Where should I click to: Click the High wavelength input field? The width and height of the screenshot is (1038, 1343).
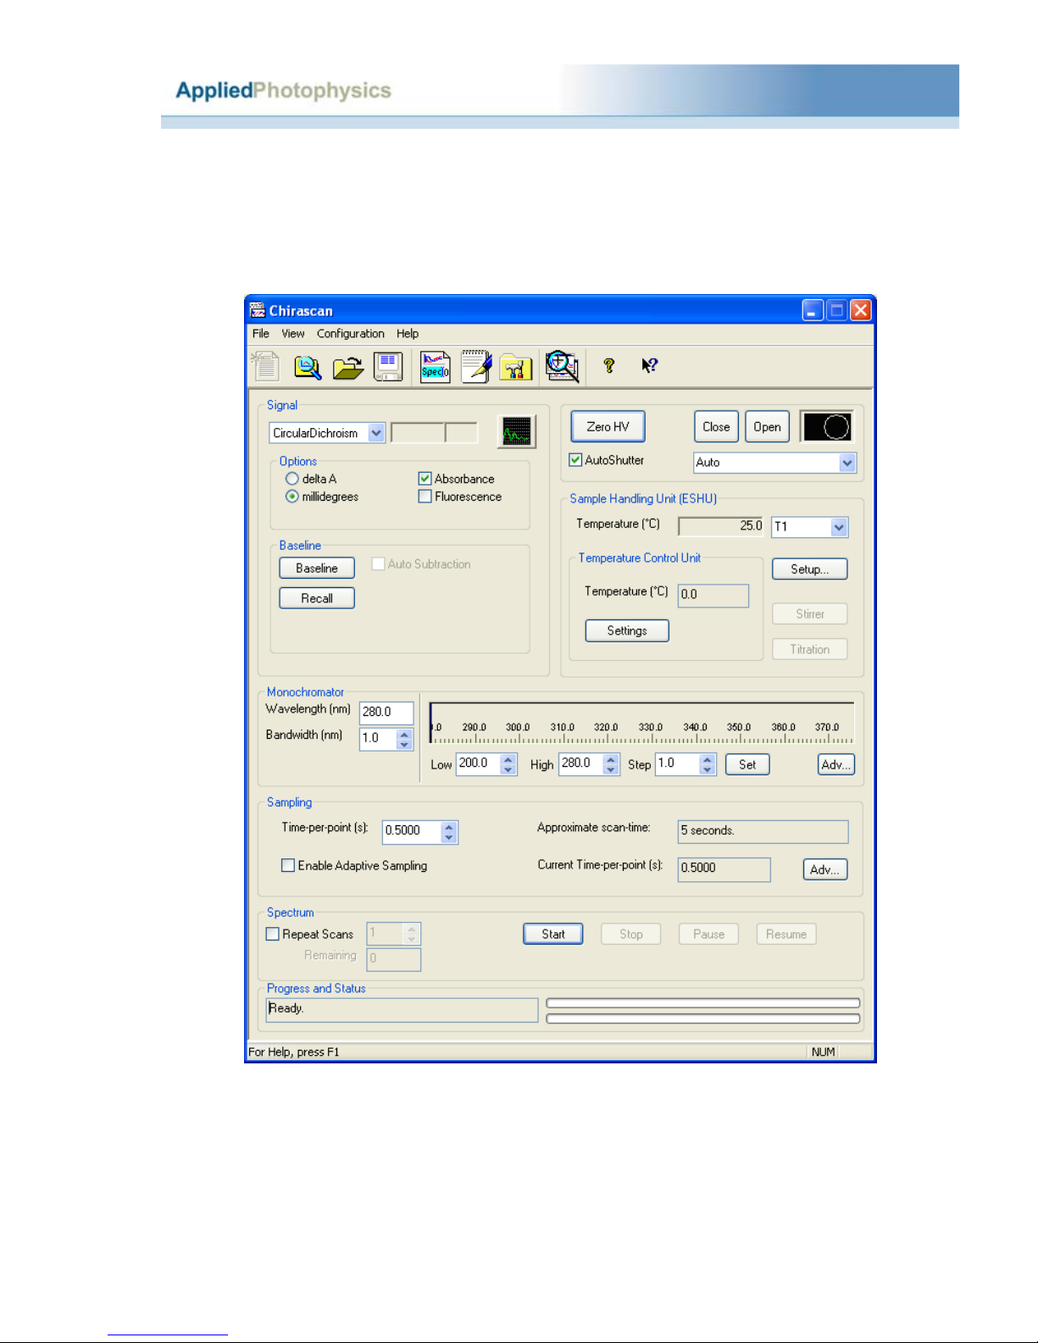(581, 764)
